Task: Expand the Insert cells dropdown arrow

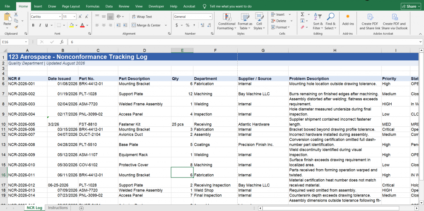Action: pyautogui.click(x=289, y=14)
